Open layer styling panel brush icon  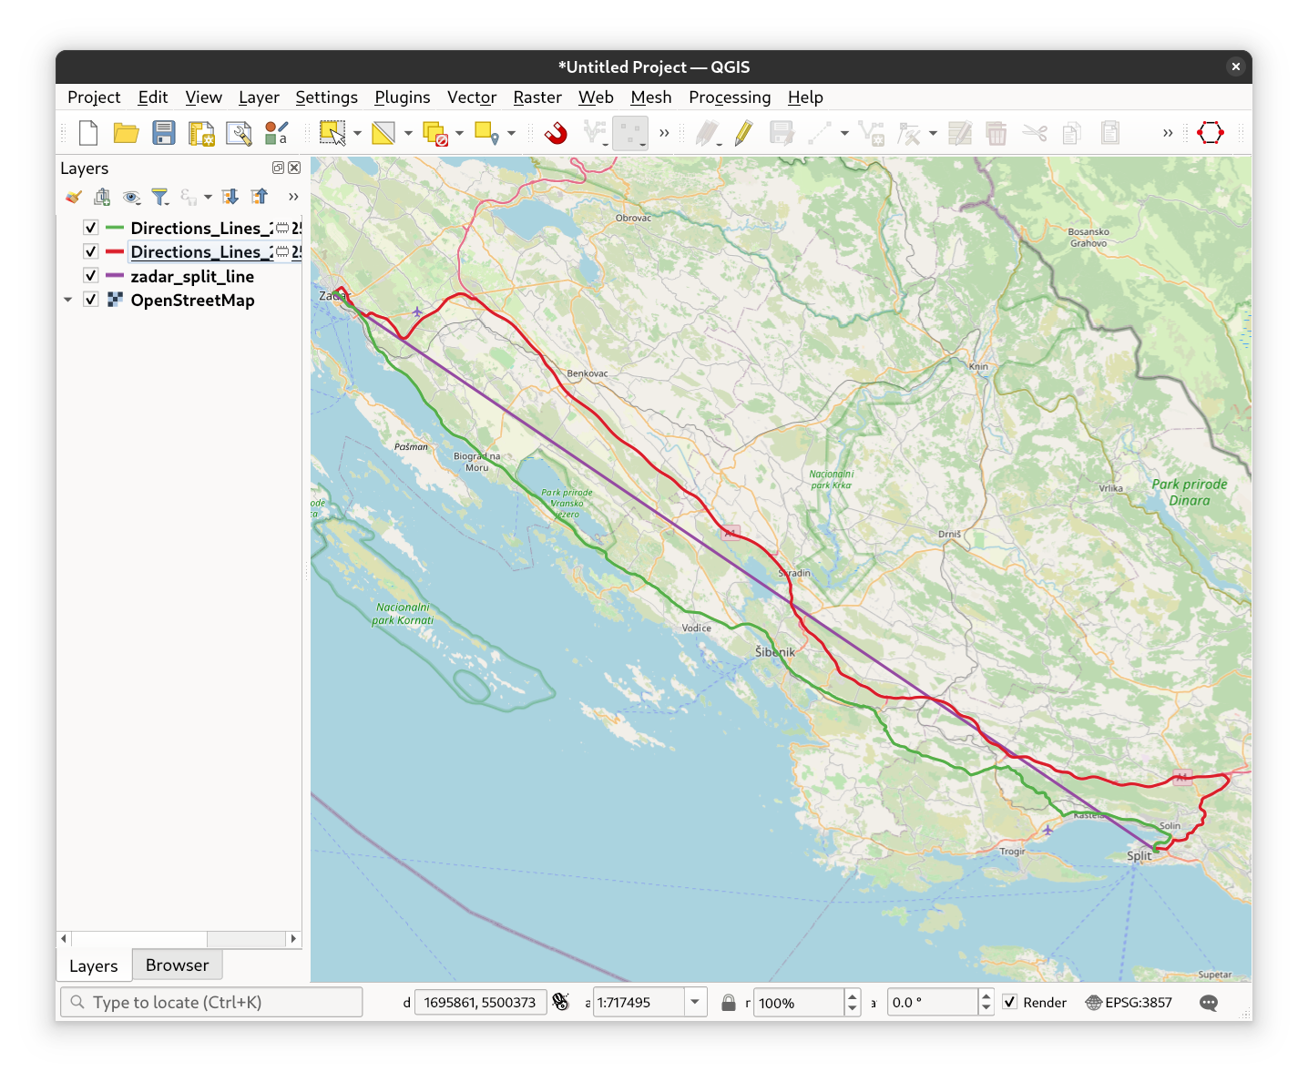coord(74,197)
